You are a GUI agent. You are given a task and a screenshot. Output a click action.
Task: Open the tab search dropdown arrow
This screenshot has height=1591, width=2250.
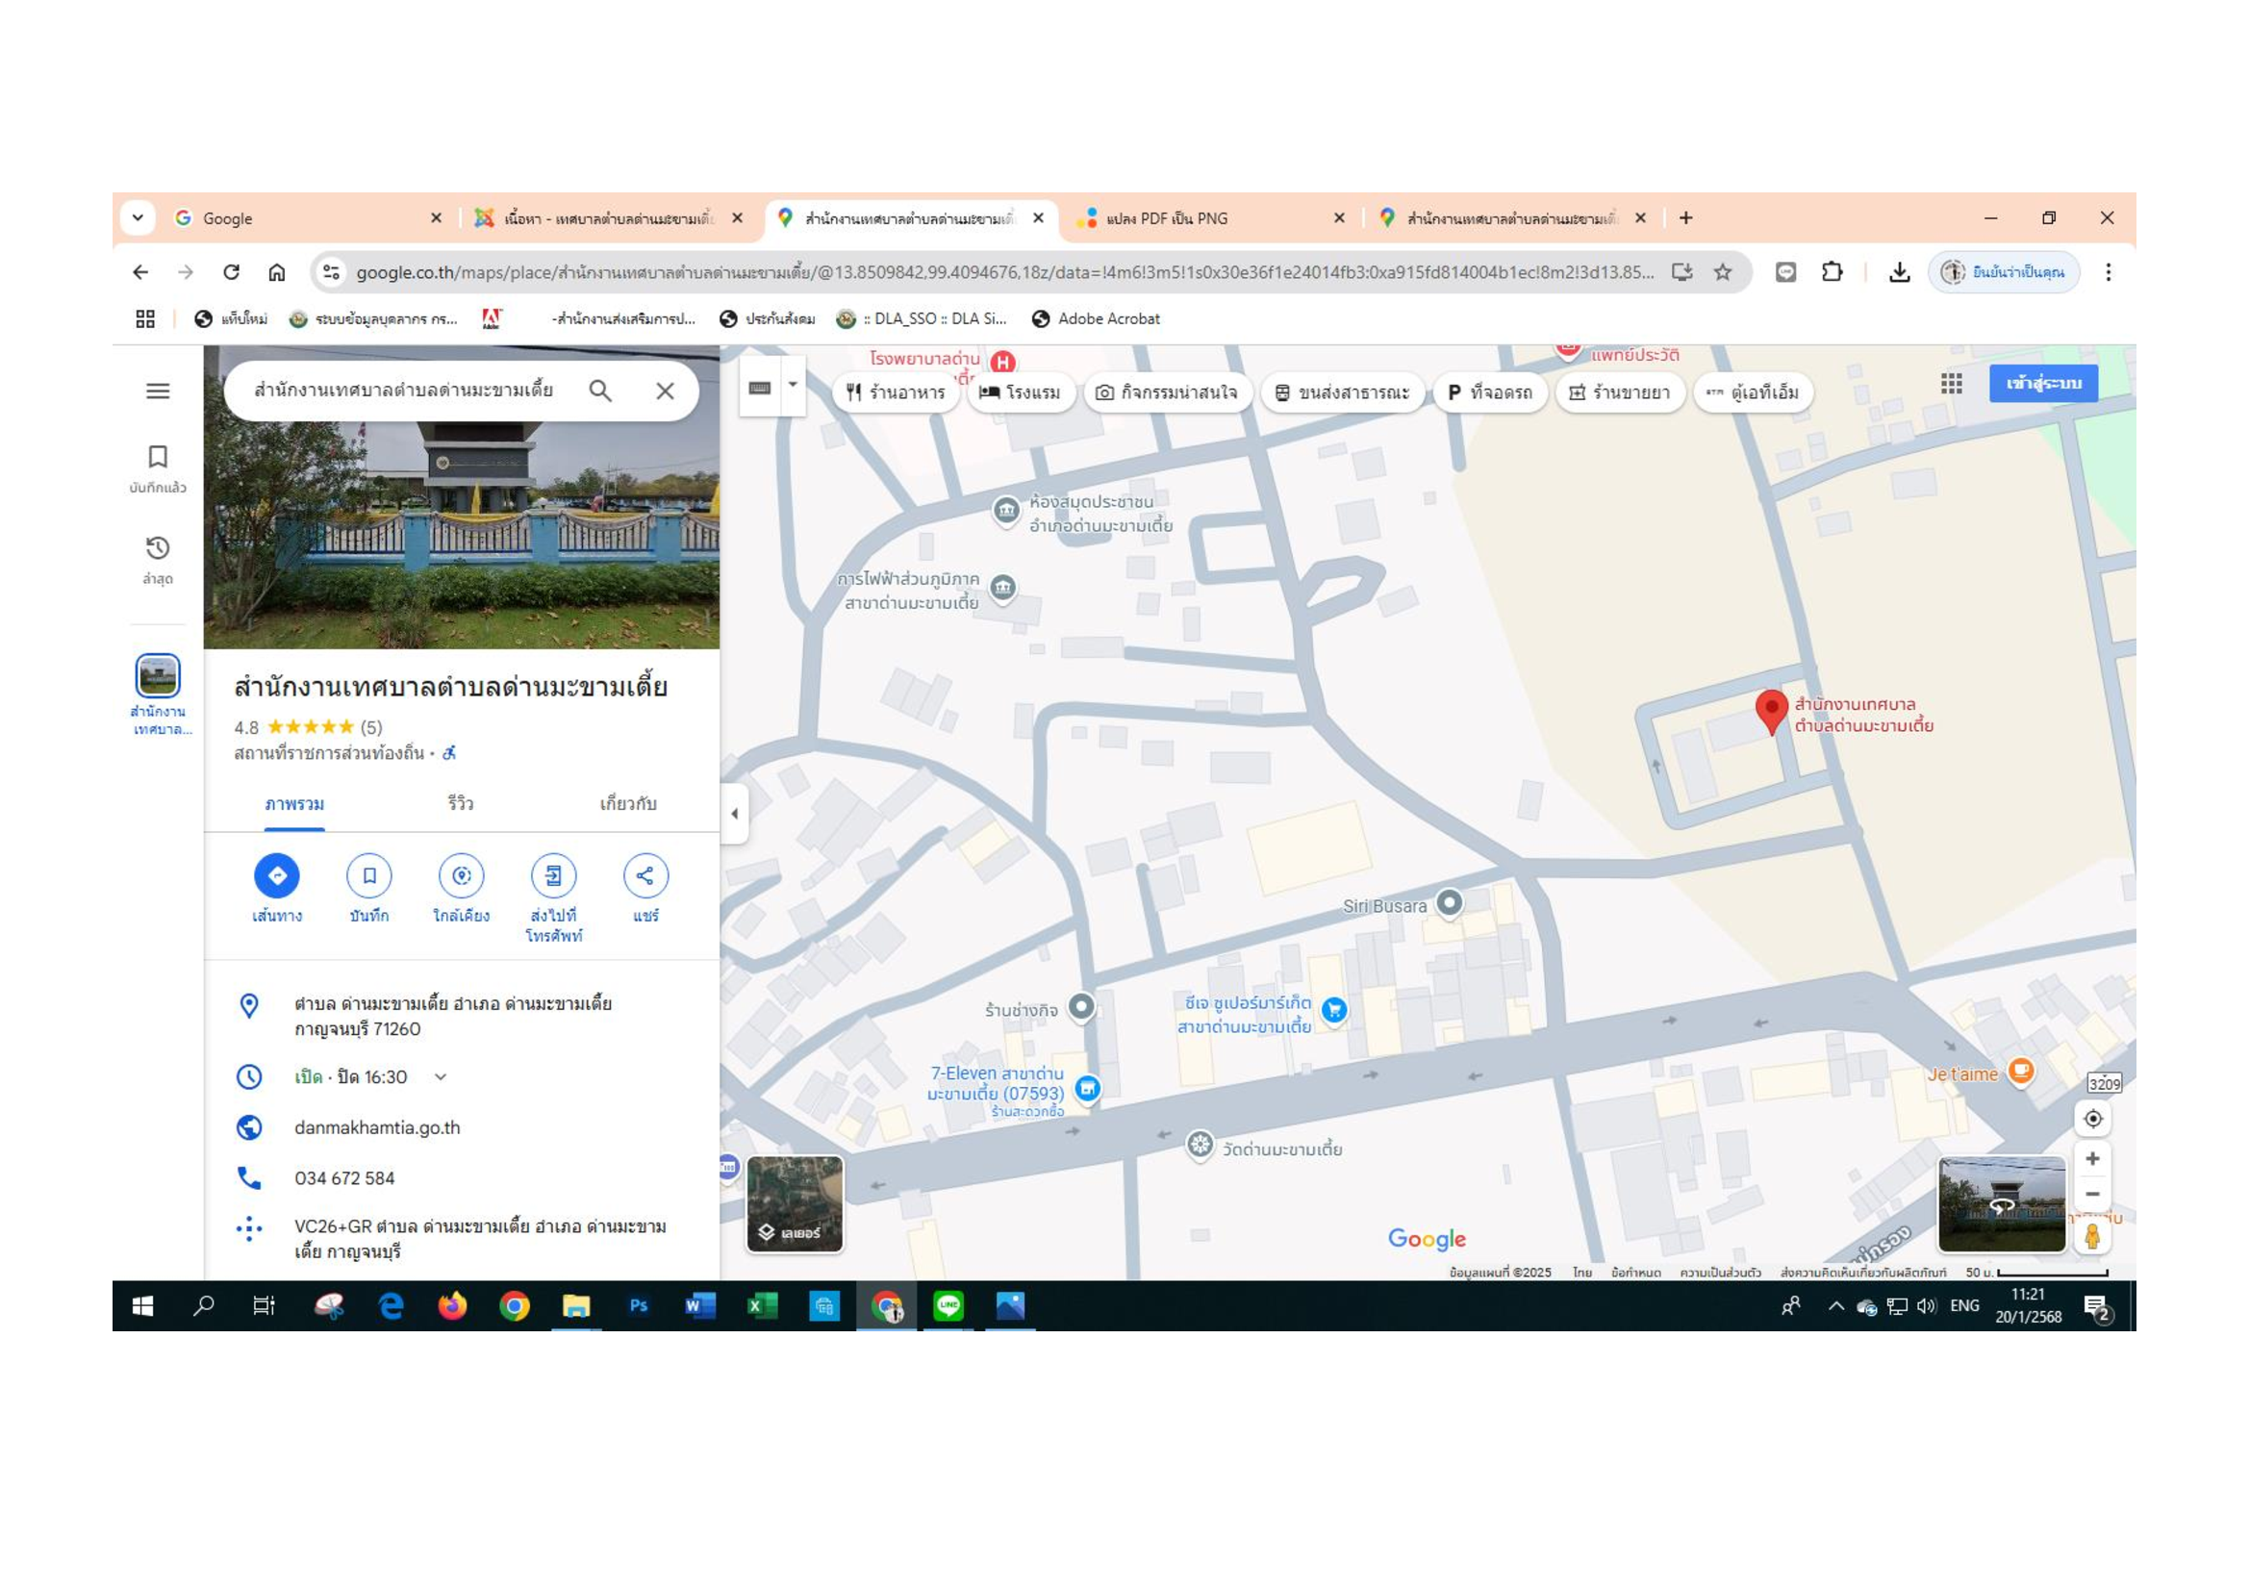(139, 217)
